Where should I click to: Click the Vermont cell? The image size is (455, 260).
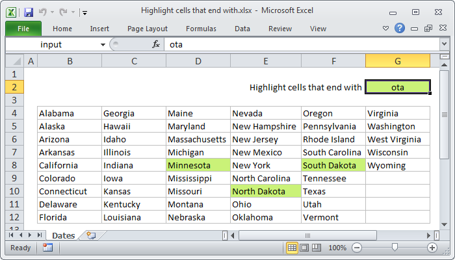pyautogui.click(x=333, y=217)
